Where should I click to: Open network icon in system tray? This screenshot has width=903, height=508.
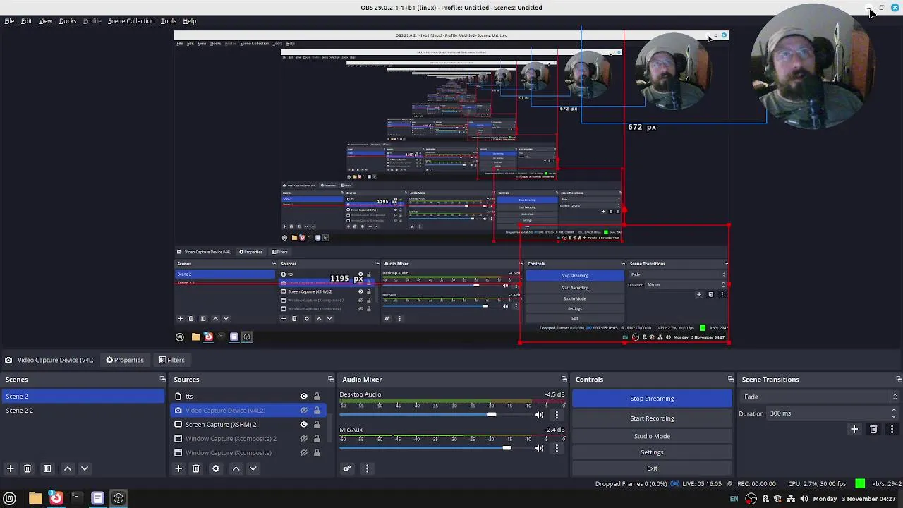[791, 499]
